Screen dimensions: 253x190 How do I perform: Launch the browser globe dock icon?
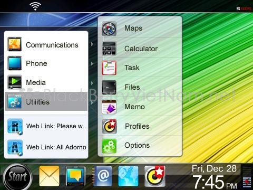128,176
